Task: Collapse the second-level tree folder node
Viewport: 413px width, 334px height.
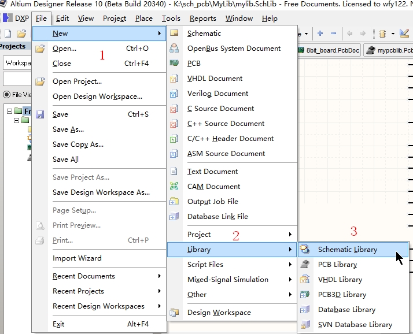Action: [x=17, y=120]
